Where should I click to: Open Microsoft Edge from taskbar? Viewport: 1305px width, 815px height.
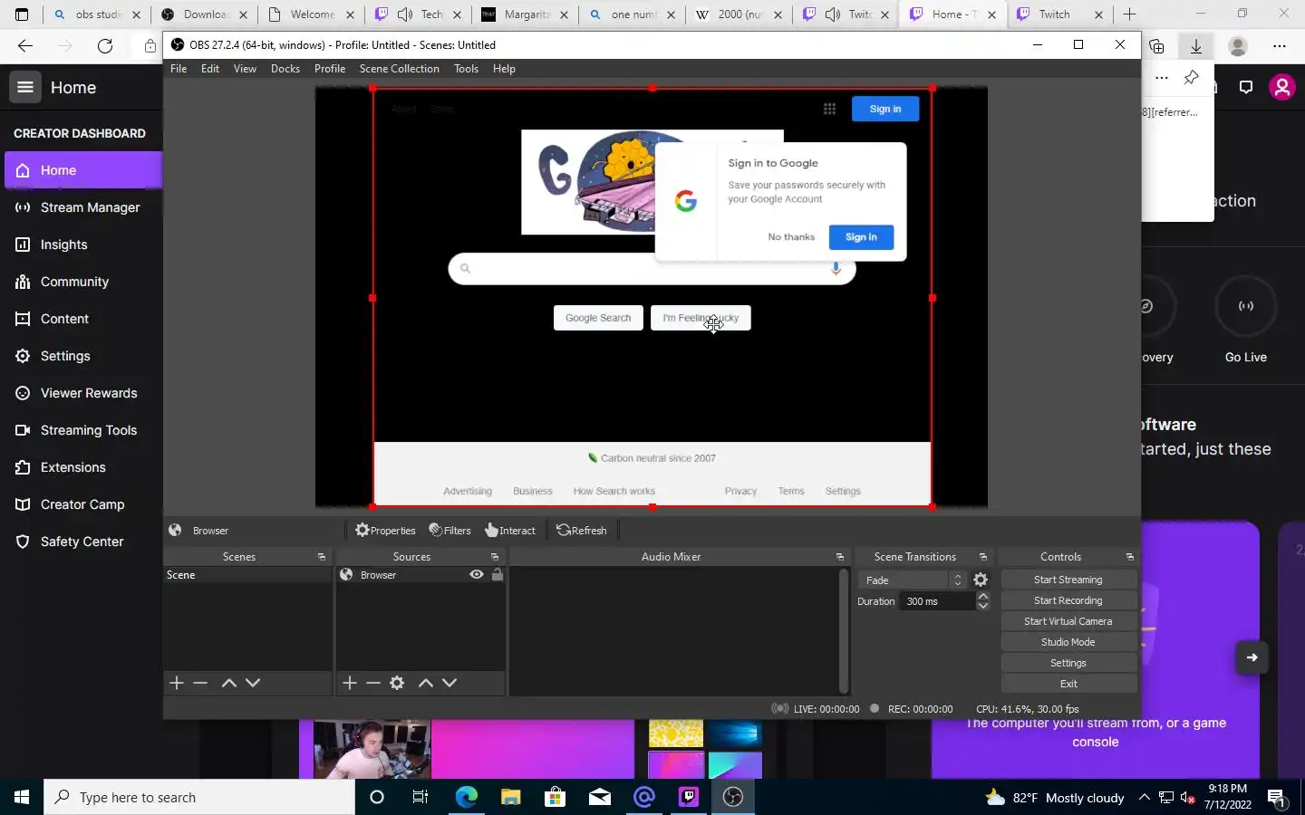(466, 797)
